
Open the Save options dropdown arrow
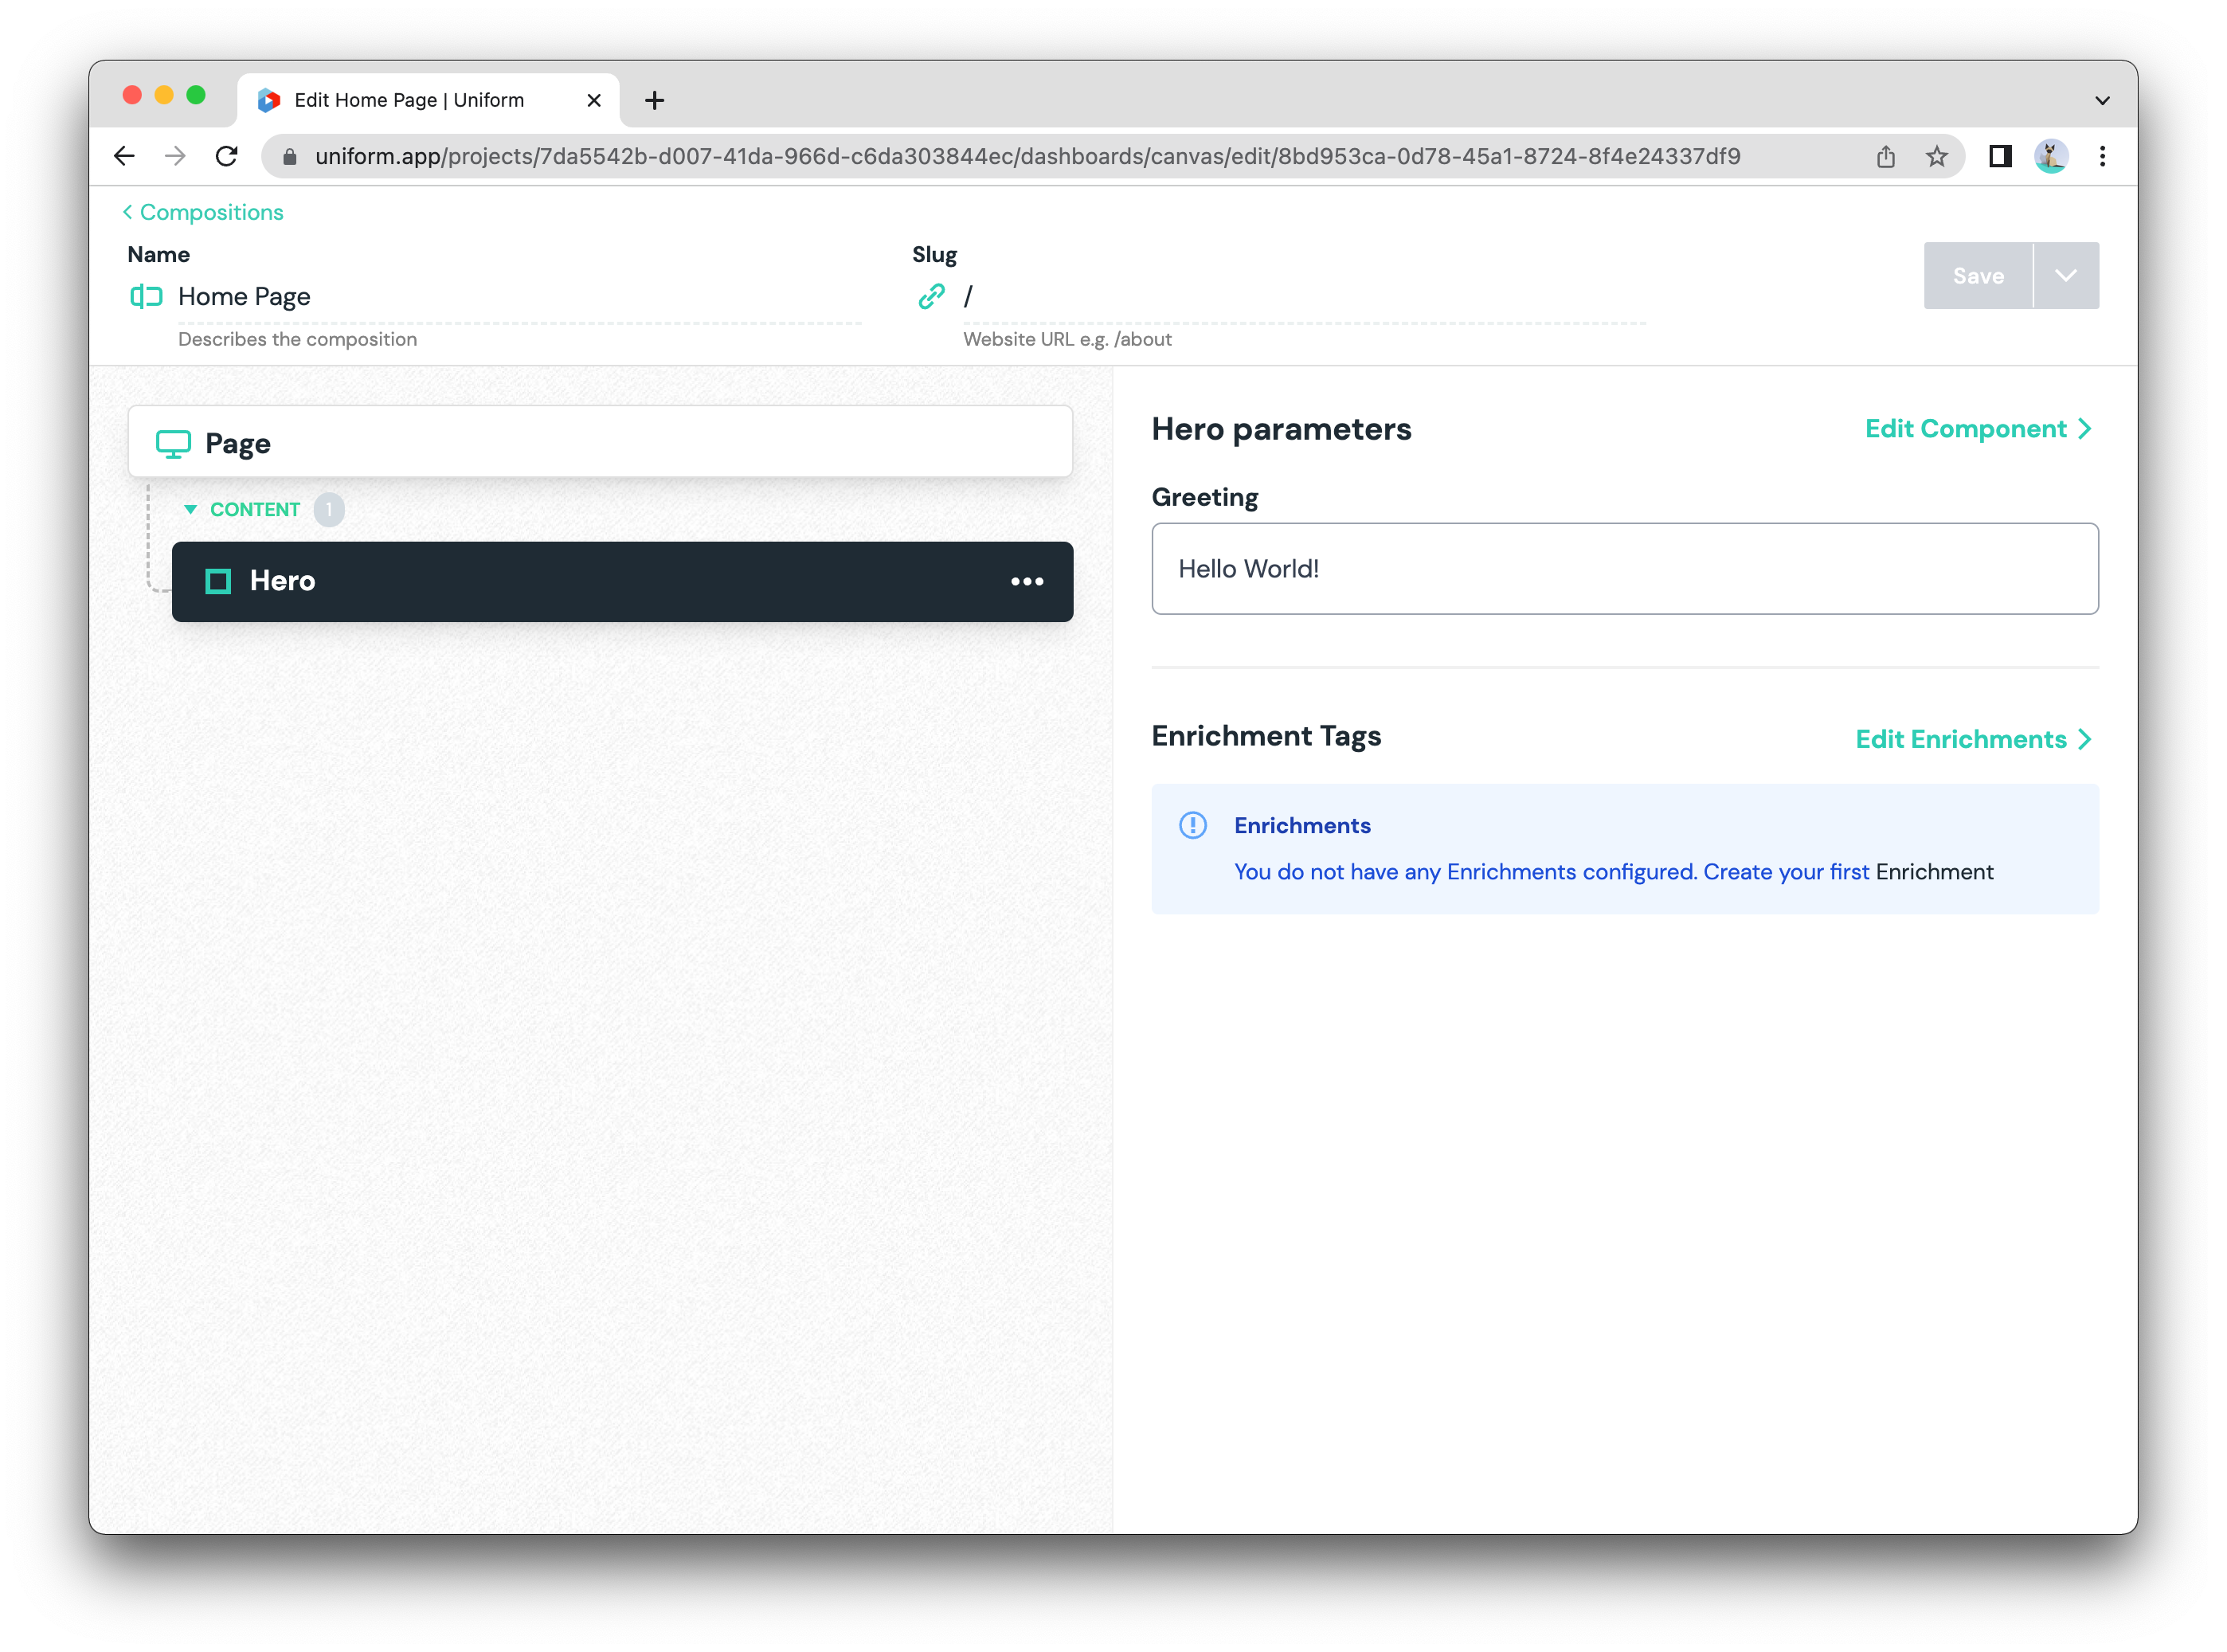point(2065,275)
